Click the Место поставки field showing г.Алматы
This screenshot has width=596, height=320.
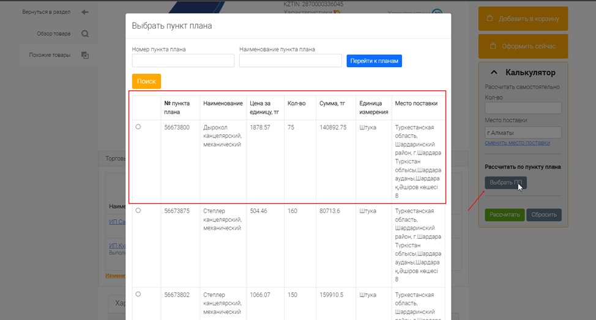pos(523,133)
